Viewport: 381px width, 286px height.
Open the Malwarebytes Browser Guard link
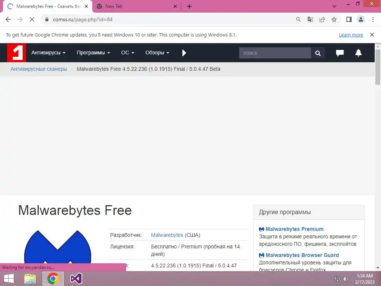coord(302,255)
